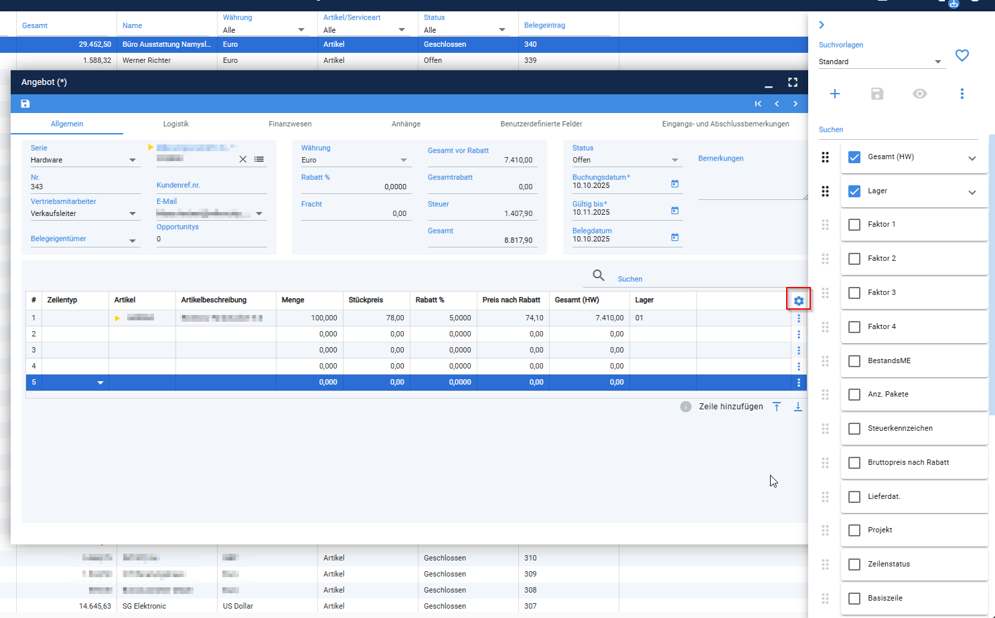Viewport: 995px width, 618px height.
Task: Click the search magnifier above line table
Action: tap(599, 276)
